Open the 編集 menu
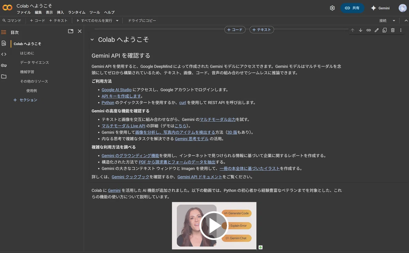Viewport: 409px width, 253px height. pos(38,12)
